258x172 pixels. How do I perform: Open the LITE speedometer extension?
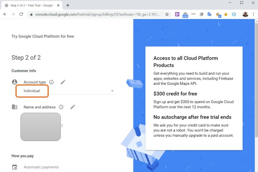(185, 15)
